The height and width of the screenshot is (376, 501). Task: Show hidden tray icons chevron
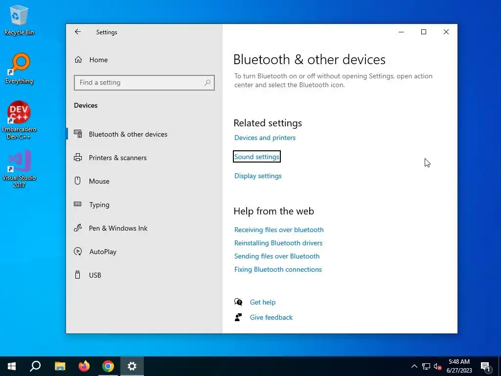(x=414, y=366)
